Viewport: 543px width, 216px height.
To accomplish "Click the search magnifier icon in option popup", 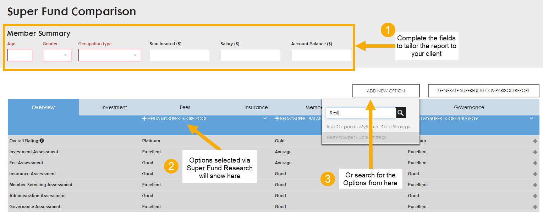I will pyautogui.click(x=401, y=113).
